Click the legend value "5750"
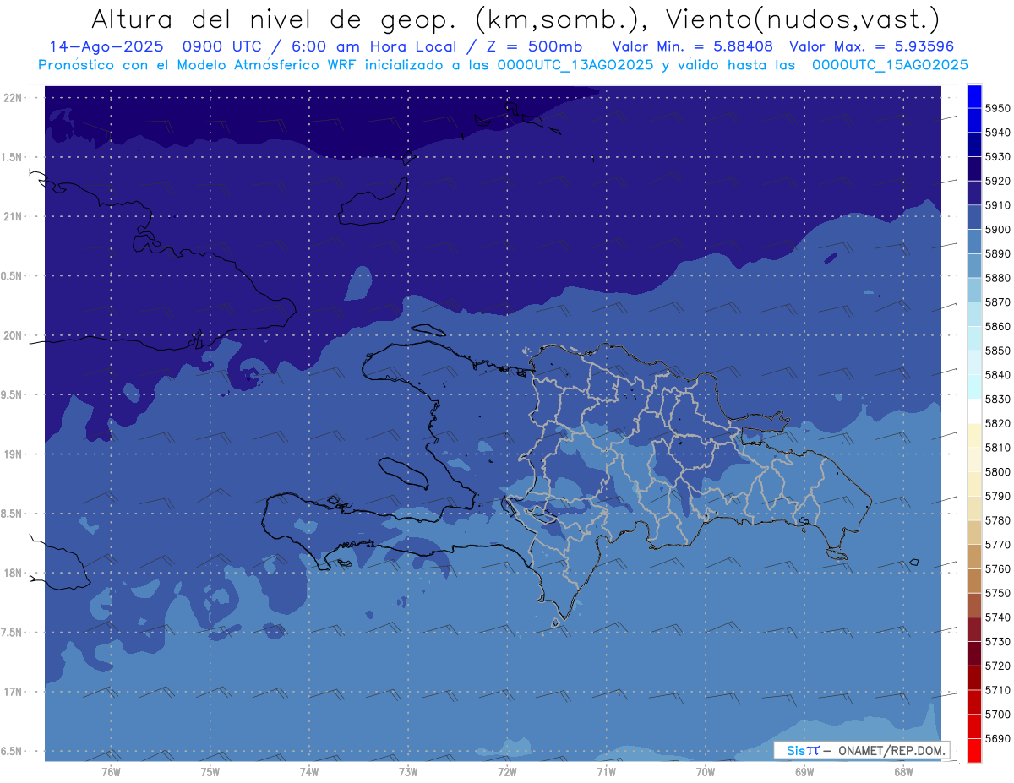 pyautogui.click(x=997, y=593)
